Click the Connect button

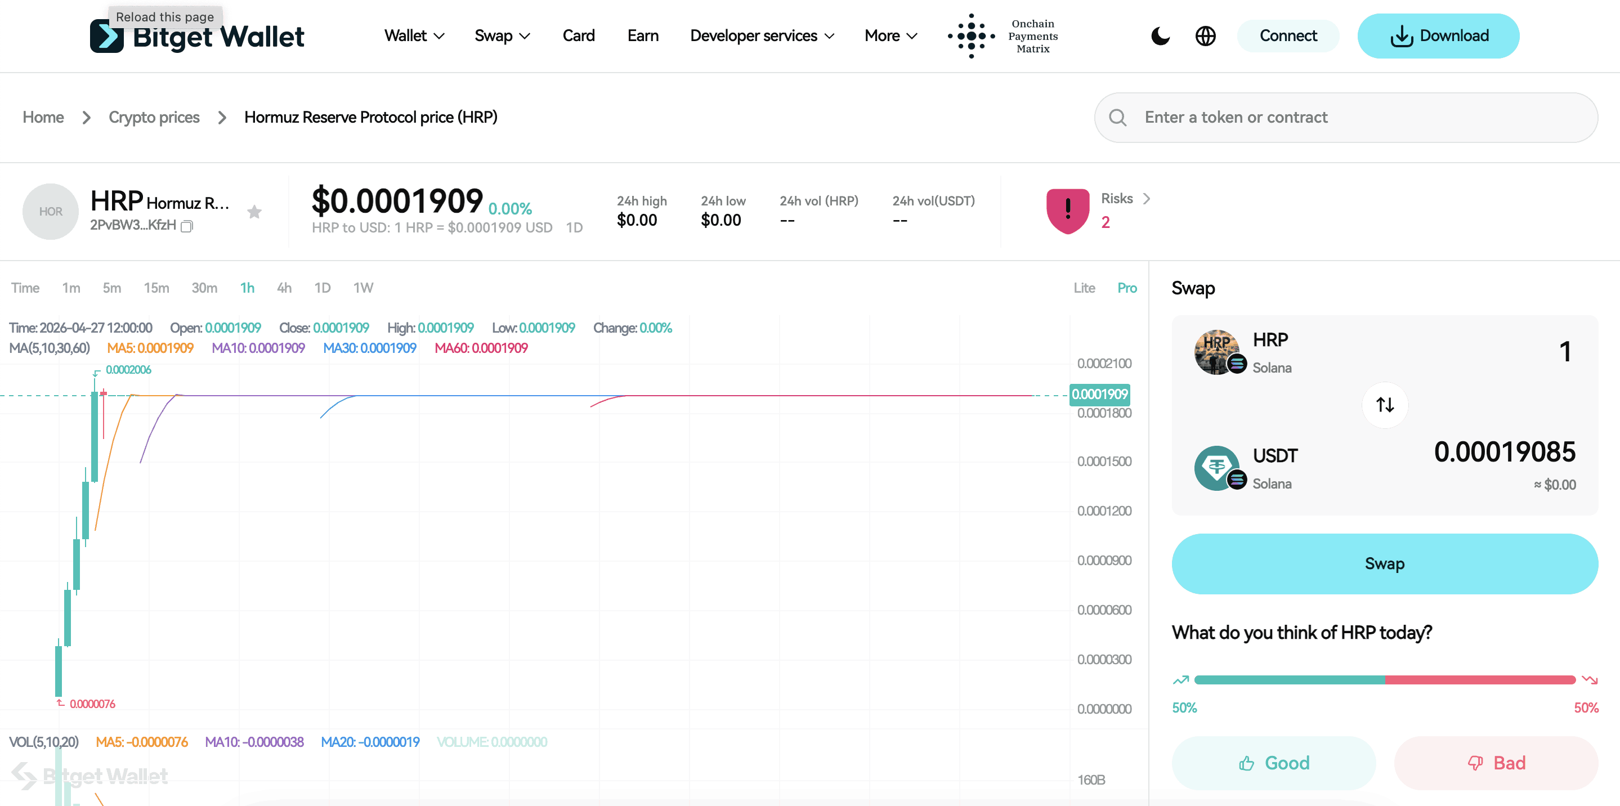1287,36
